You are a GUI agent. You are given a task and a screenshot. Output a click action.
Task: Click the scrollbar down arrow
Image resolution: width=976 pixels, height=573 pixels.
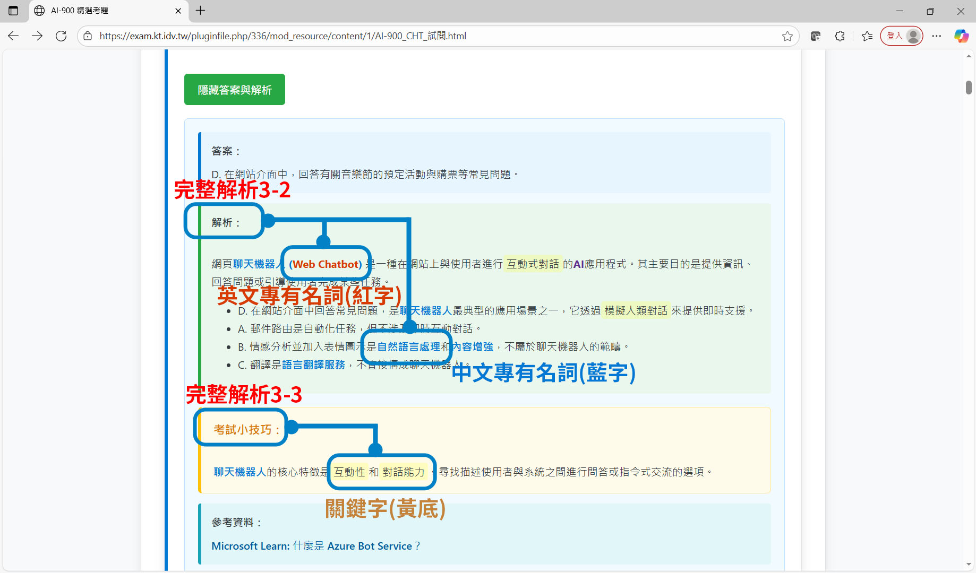(x=969, y=565)
